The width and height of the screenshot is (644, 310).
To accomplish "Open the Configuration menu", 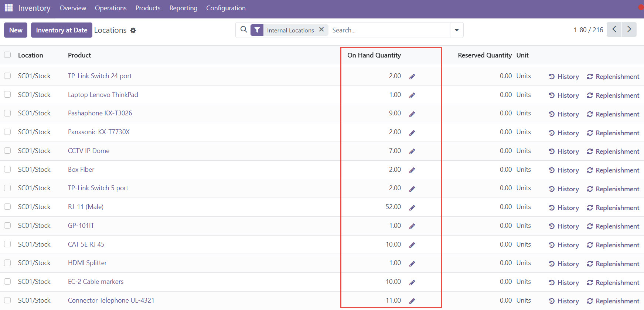I will pyautogui.click(x=226, y=8).
